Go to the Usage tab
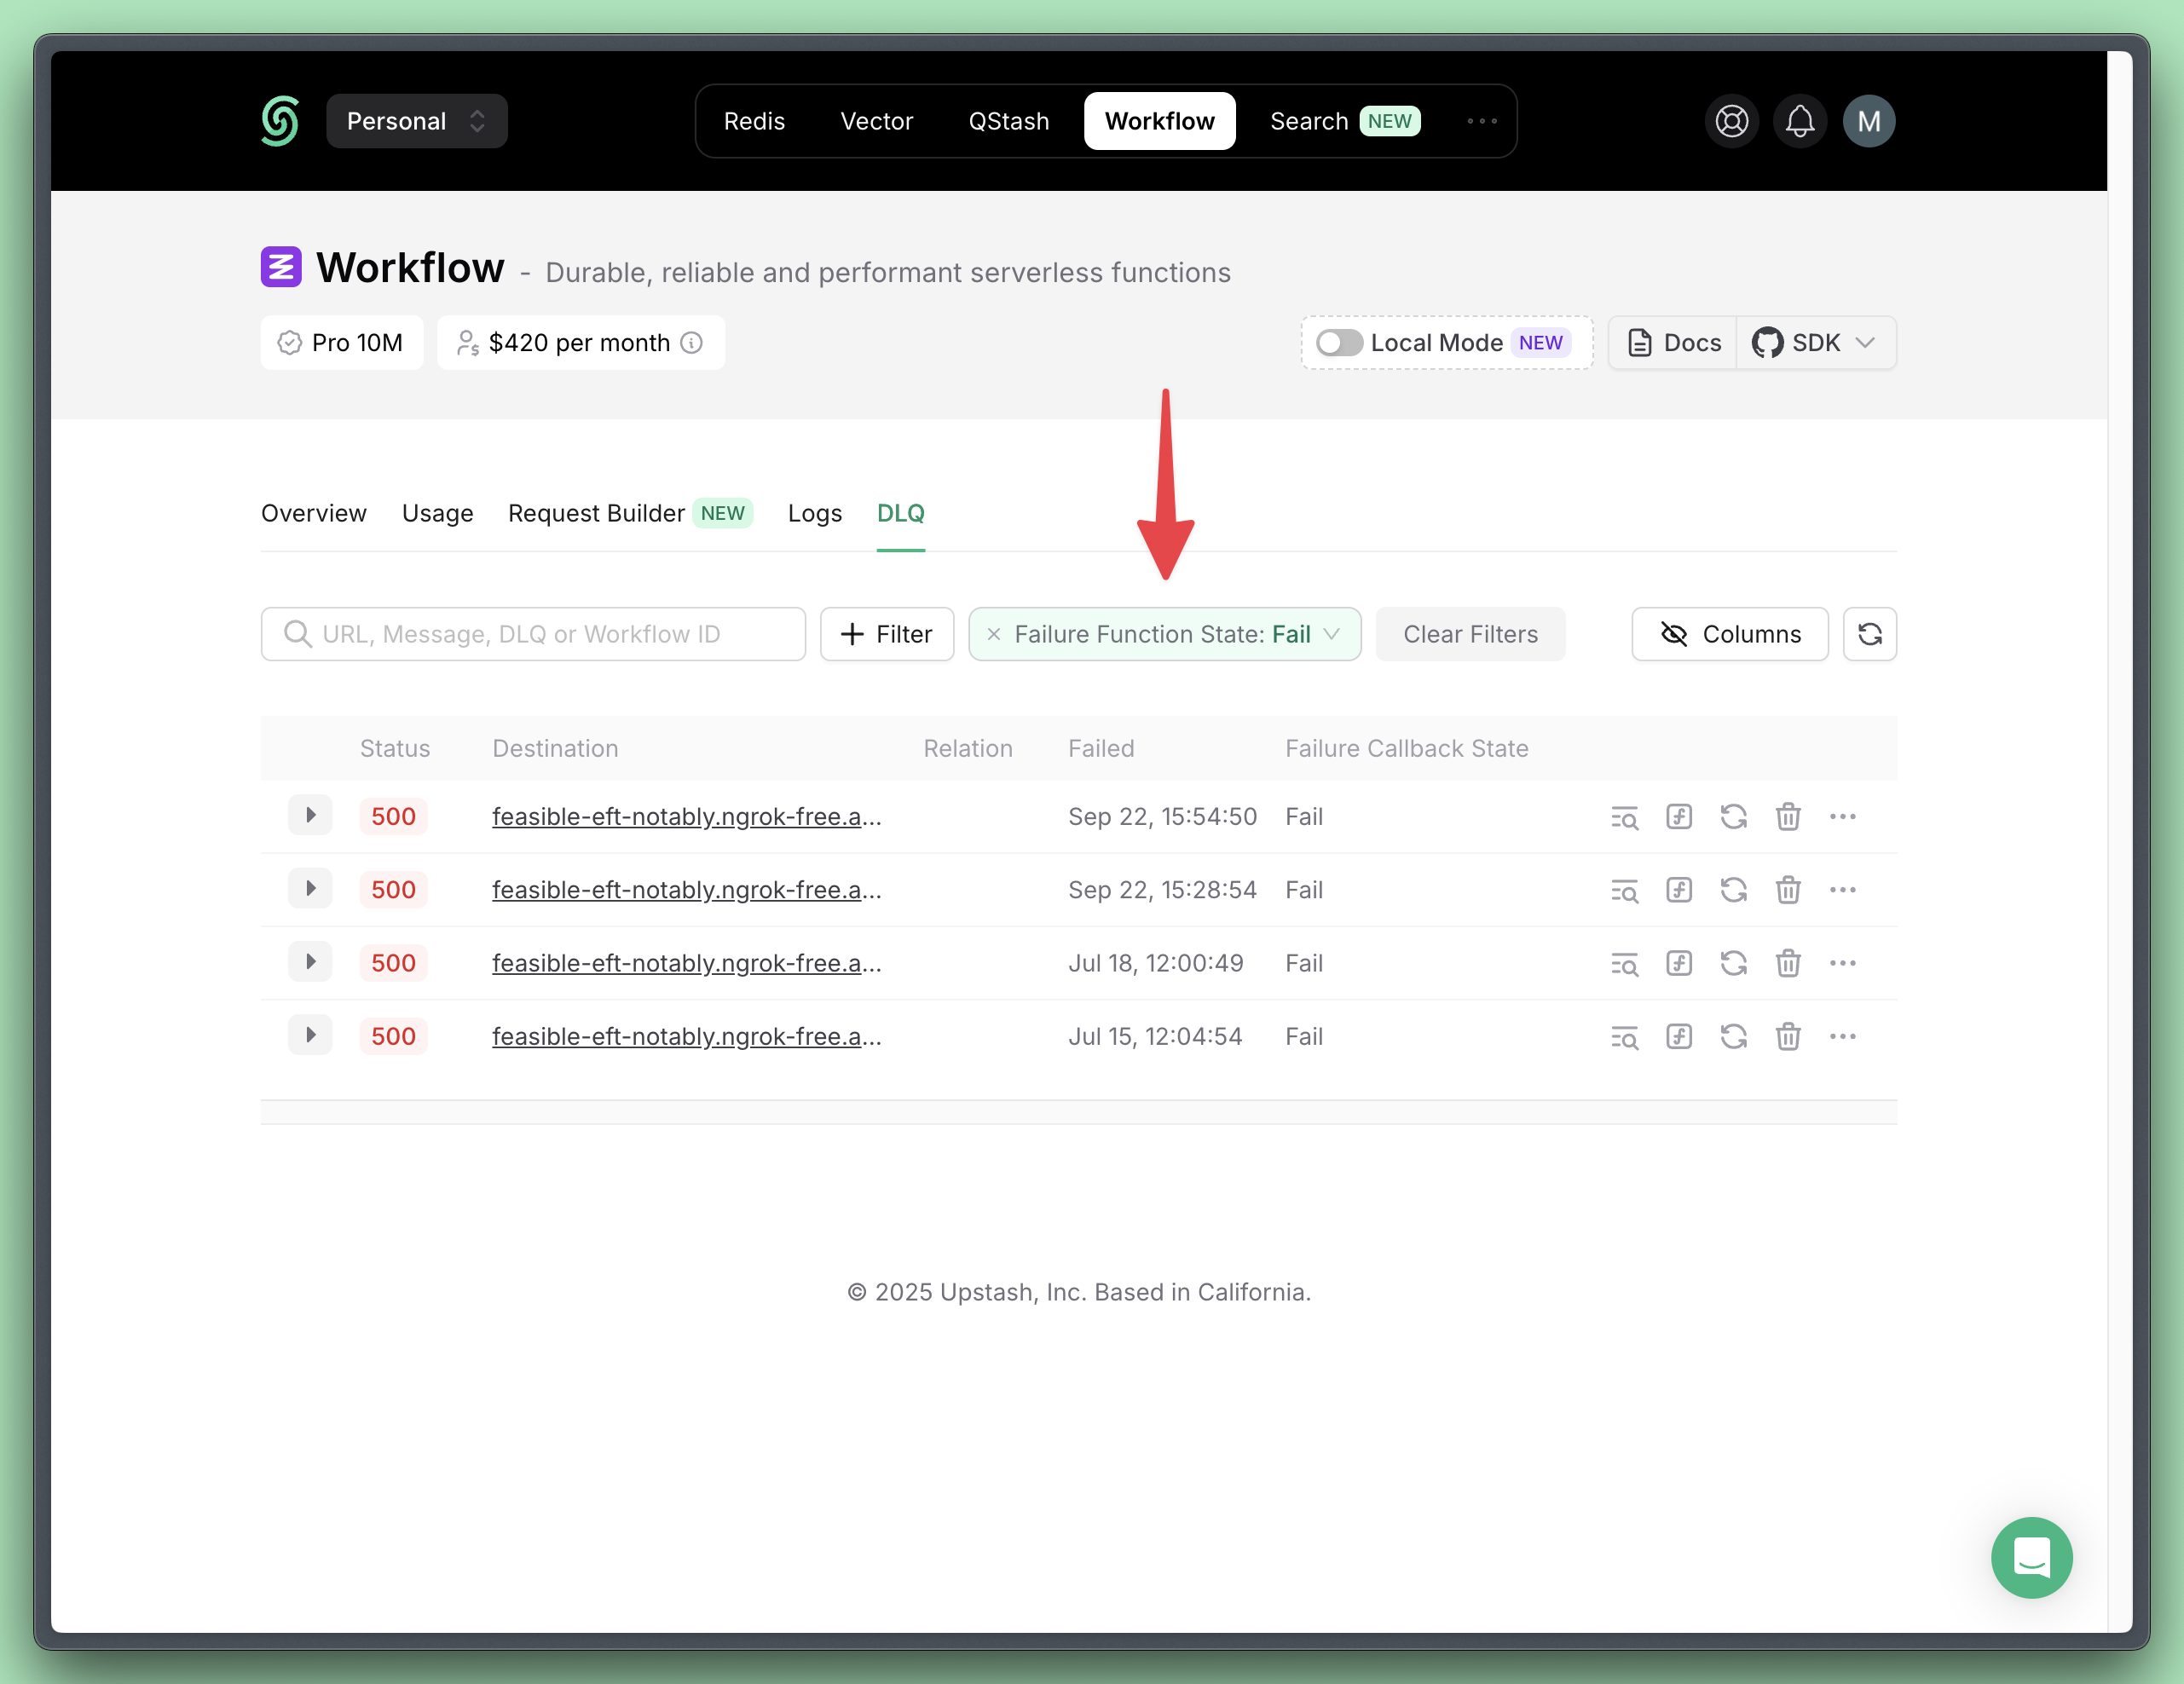This screenshot has width=2184, height=1684. [x=437, y=513]
